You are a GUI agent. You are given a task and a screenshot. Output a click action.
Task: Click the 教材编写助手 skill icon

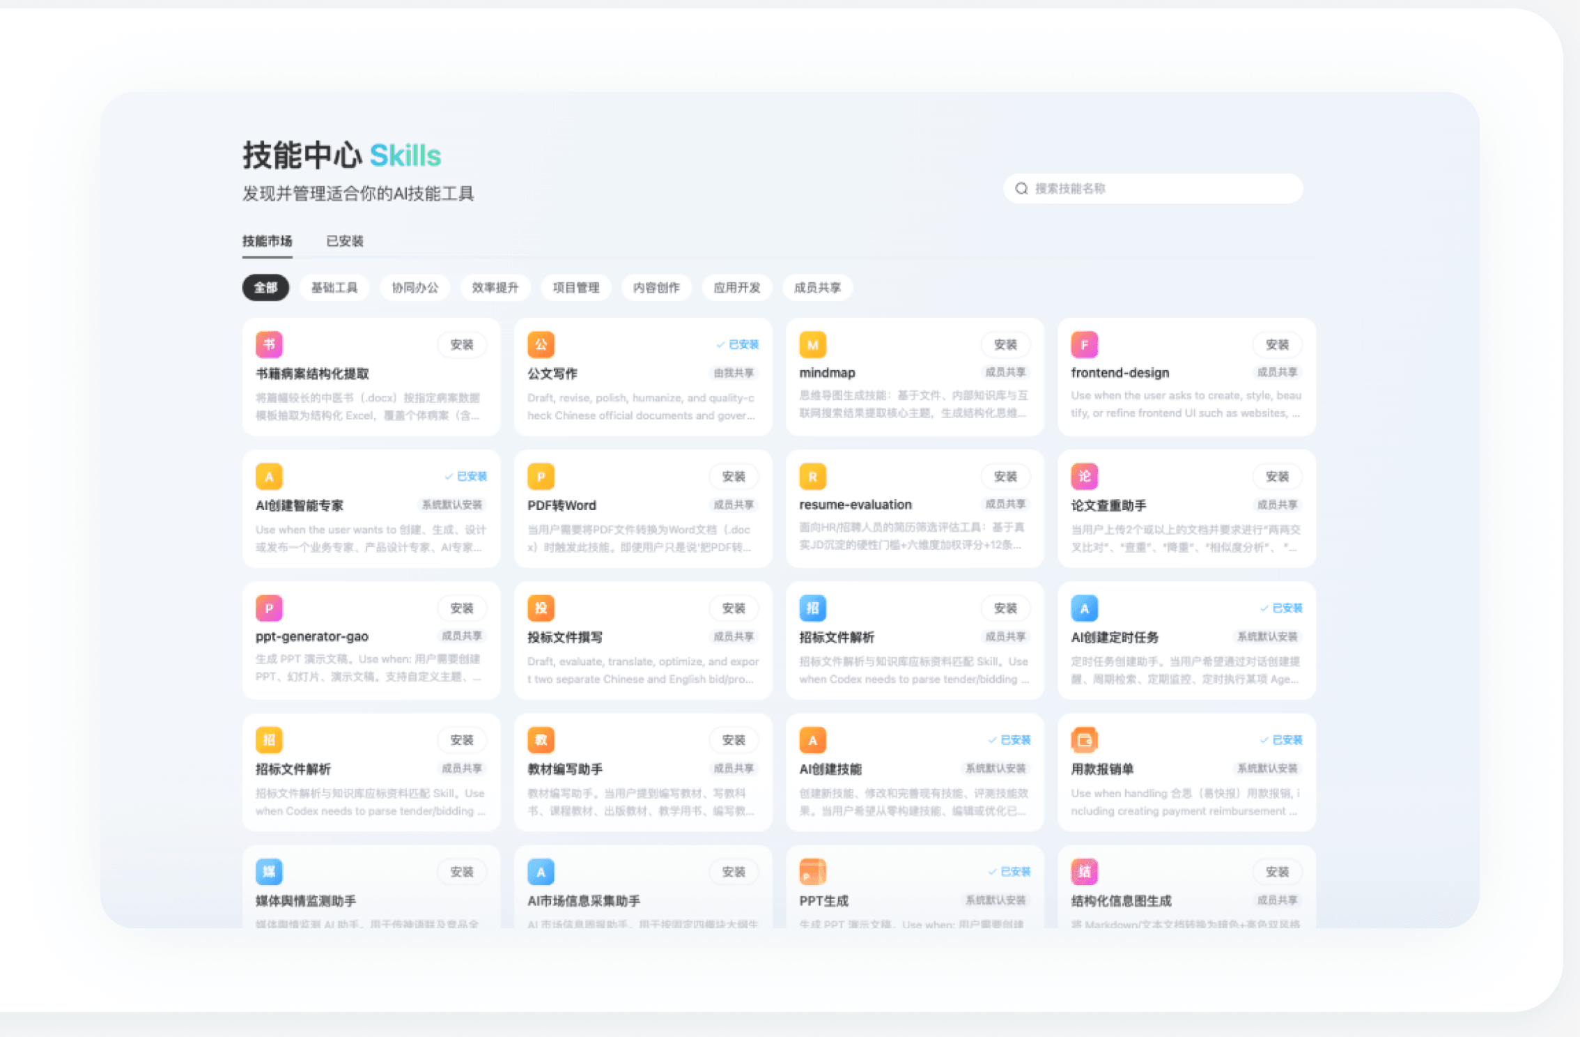point(541,740)
